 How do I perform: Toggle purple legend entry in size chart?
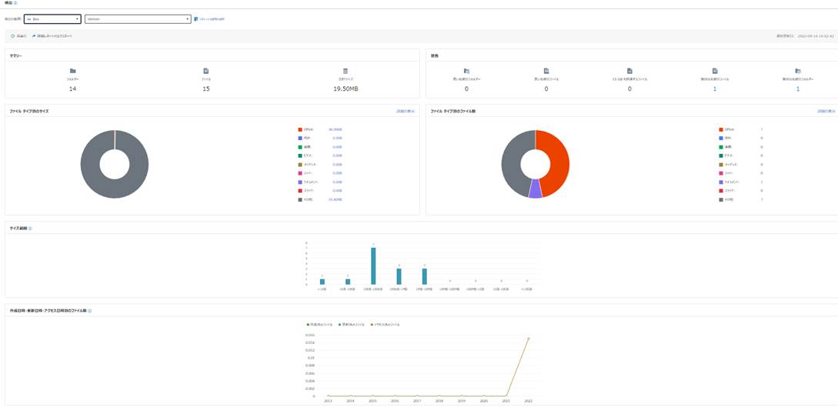pos(300,182)
